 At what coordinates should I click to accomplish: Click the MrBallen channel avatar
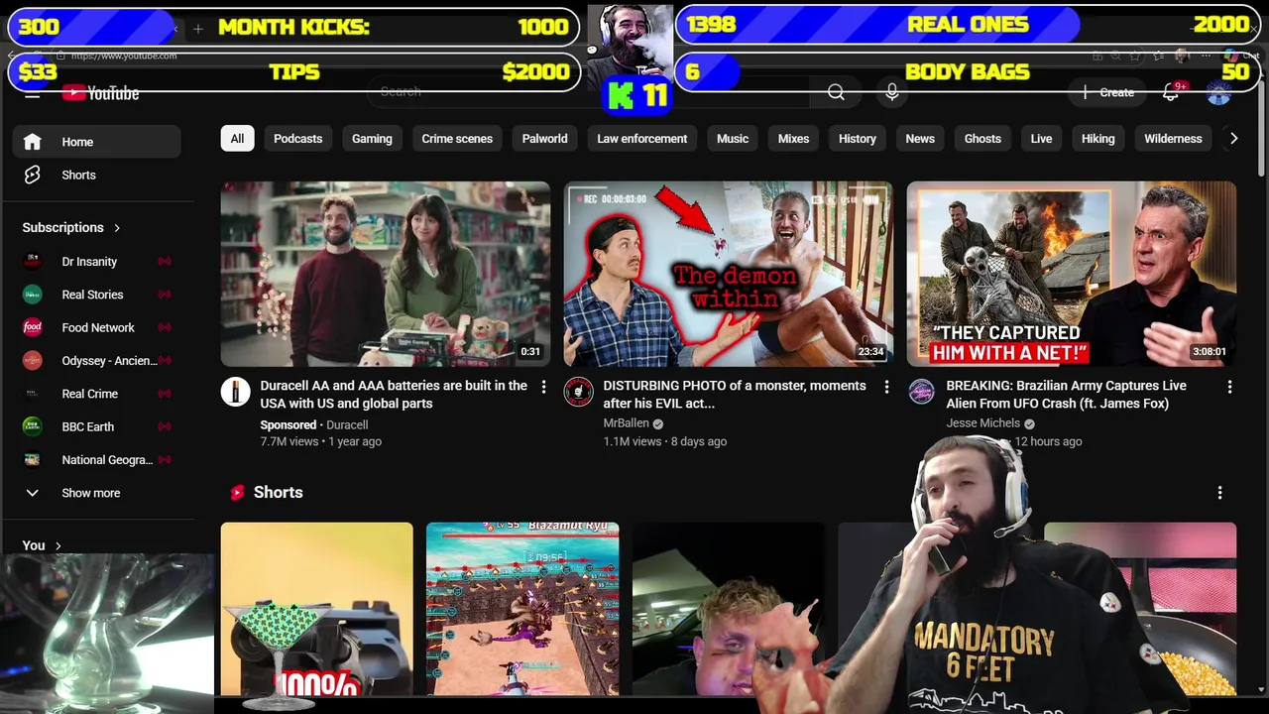pyautogui.click(x=578, y=392)
